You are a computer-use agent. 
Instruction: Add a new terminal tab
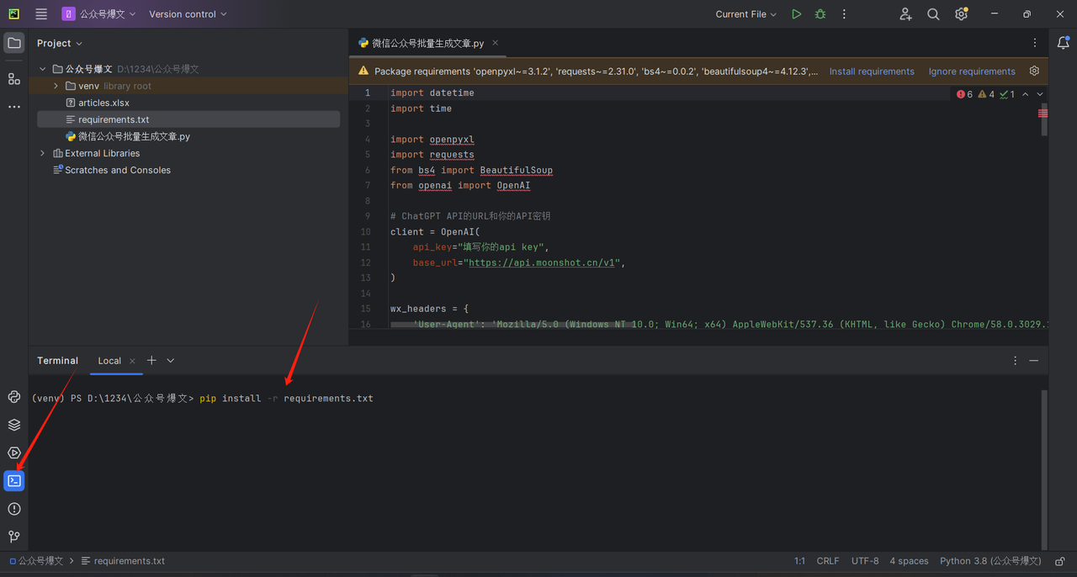click(151, 360)
